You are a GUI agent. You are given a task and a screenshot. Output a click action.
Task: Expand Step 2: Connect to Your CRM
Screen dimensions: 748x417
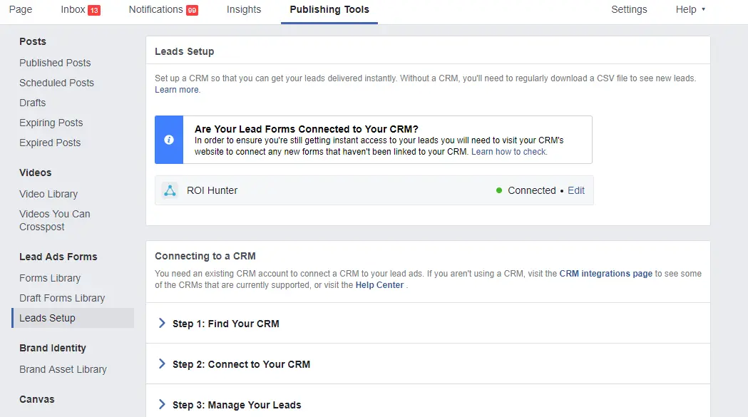[242, 363]
